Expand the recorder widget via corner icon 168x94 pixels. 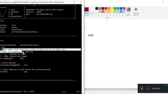(166, 85)
